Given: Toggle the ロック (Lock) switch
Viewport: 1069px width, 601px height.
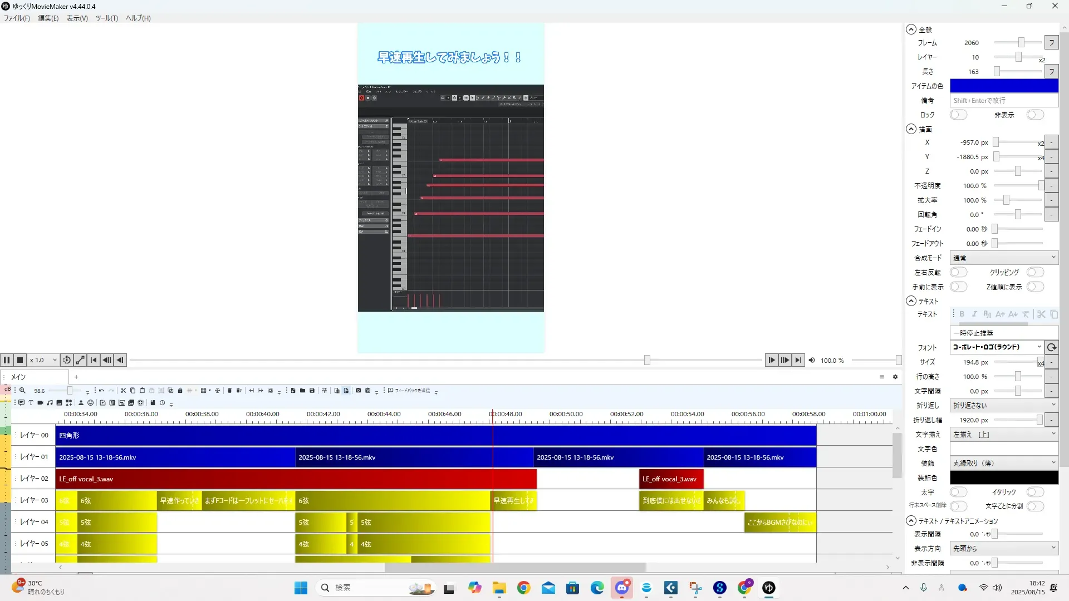Looking at the screenshot, I should click(x=958, y=115).
